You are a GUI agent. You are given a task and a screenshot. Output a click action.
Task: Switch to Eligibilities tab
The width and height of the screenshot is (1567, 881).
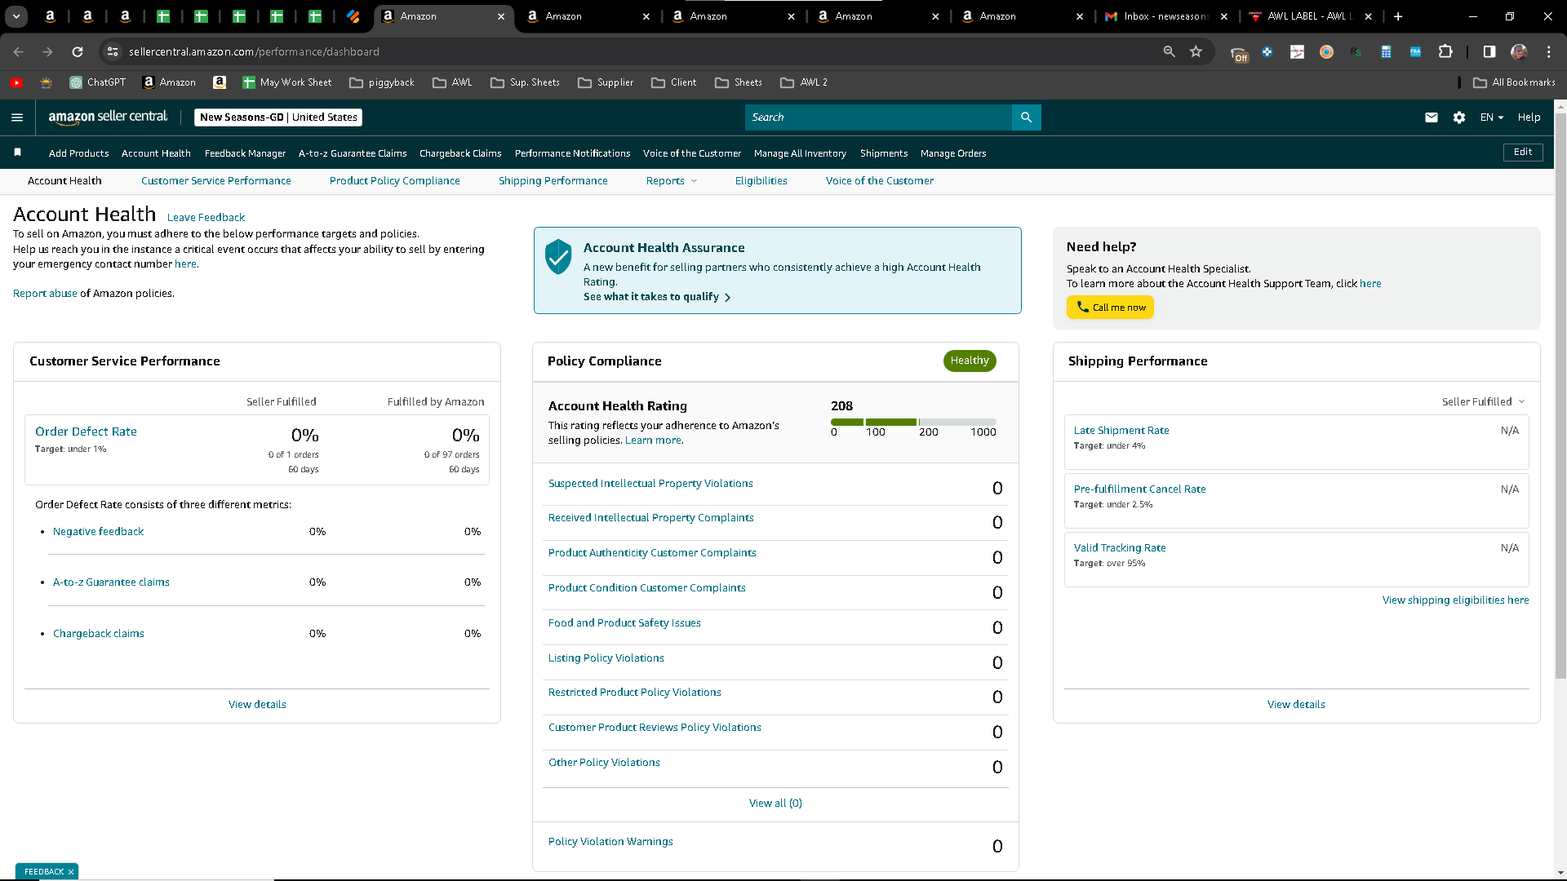pyautogui.click(x=761, y=181)
